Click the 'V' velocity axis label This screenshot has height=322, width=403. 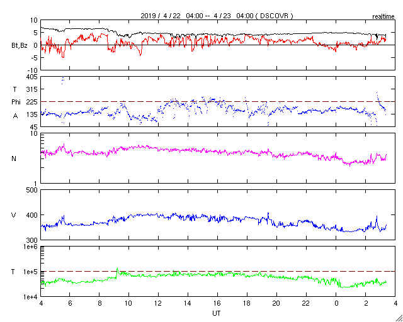point(14,215)
